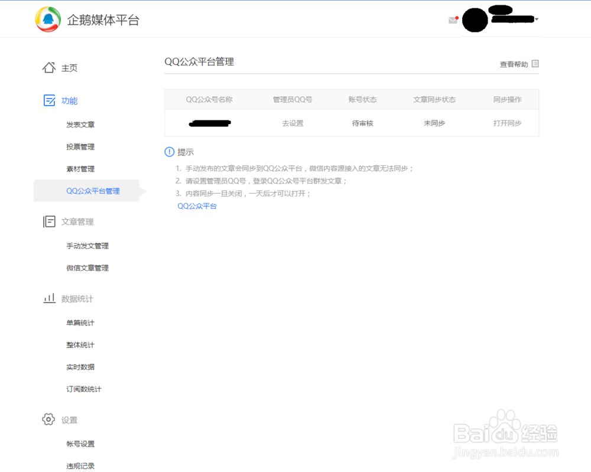591x472 pixels.
Task: View 违规记录 violation records
Action: [x=80, y=466]
